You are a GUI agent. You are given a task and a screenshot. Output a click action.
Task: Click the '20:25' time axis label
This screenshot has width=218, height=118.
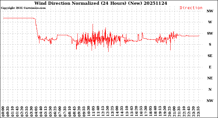pos(169,112)
